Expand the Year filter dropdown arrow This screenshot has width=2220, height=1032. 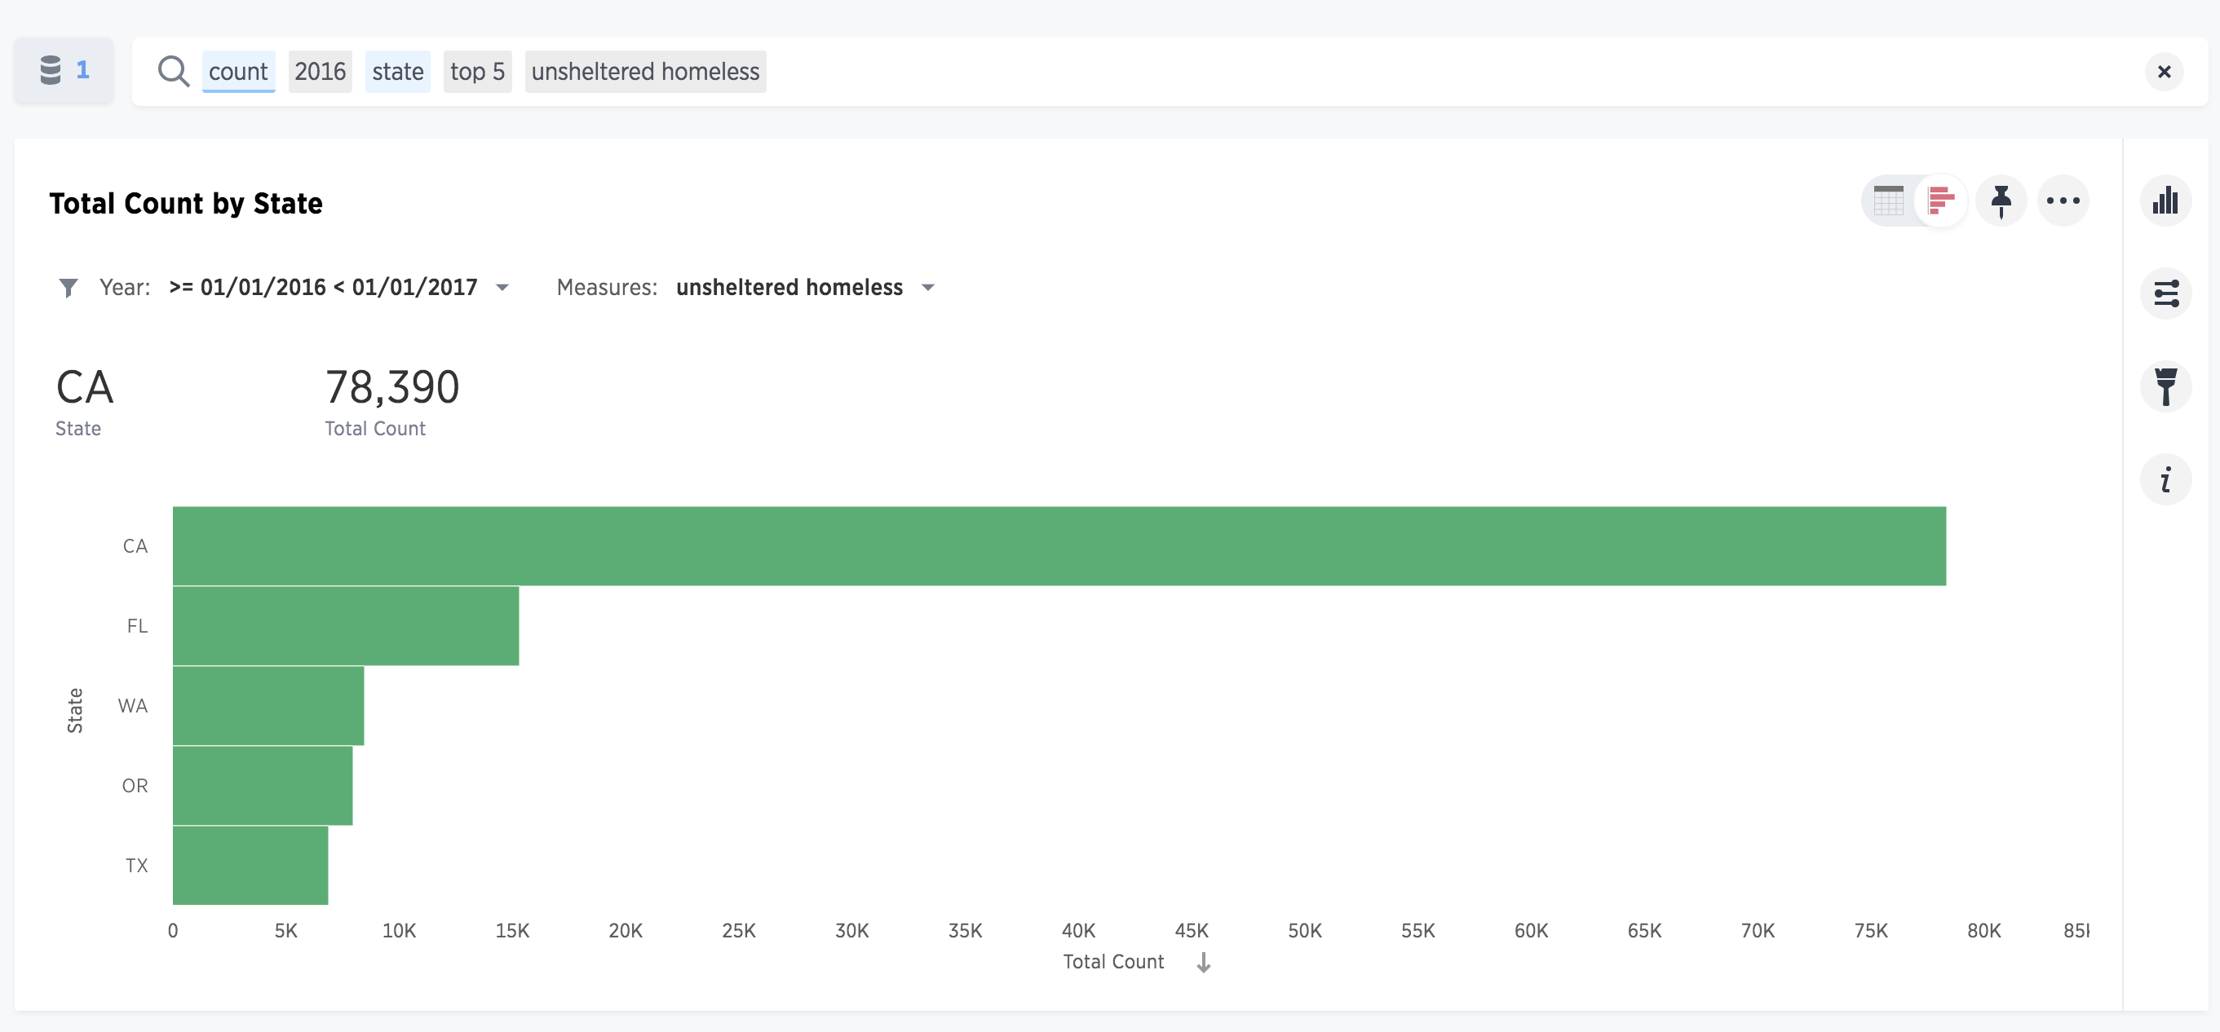[502, 288]
